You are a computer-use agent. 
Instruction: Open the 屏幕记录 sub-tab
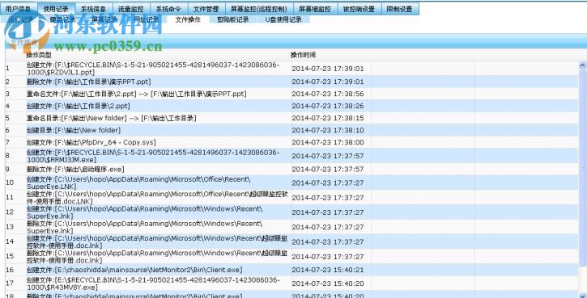(x=104, y=19)
